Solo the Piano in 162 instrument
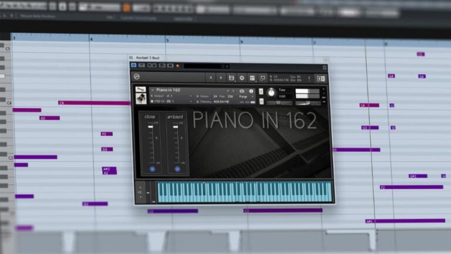Viewport: 451px width, 254px height. [261, 91]
